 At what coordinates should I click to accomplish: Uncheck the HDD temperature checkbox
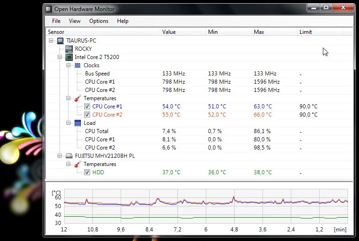(87, 172)
